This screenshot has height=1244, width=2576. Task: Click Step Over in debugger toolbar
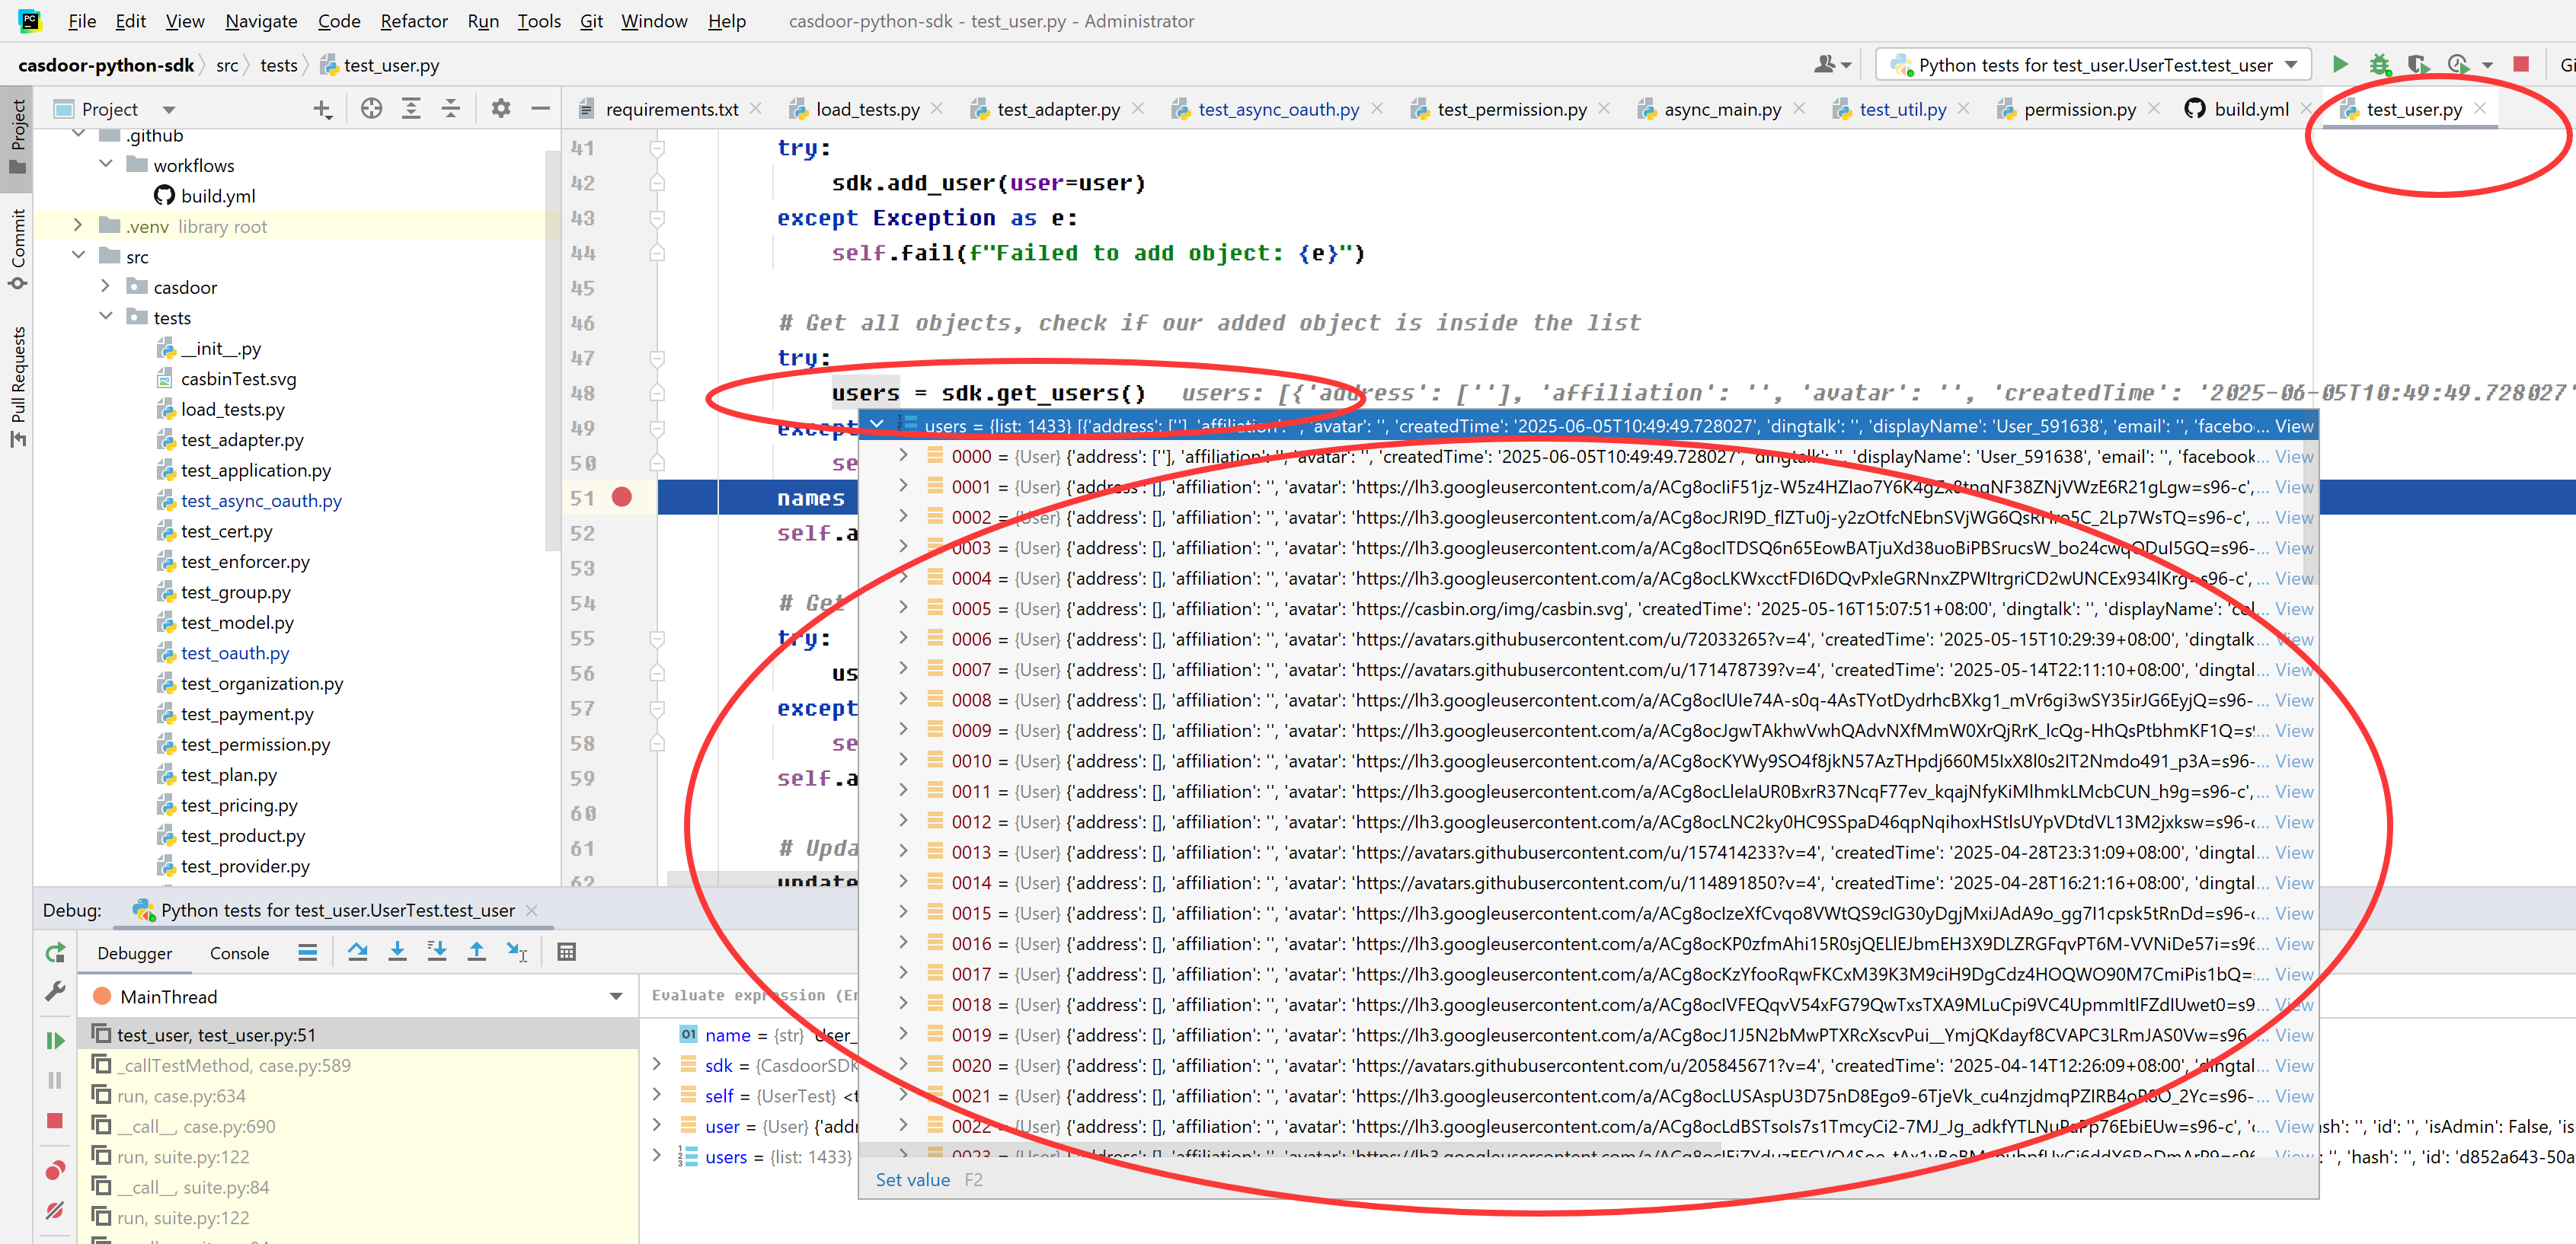point(357,952)
